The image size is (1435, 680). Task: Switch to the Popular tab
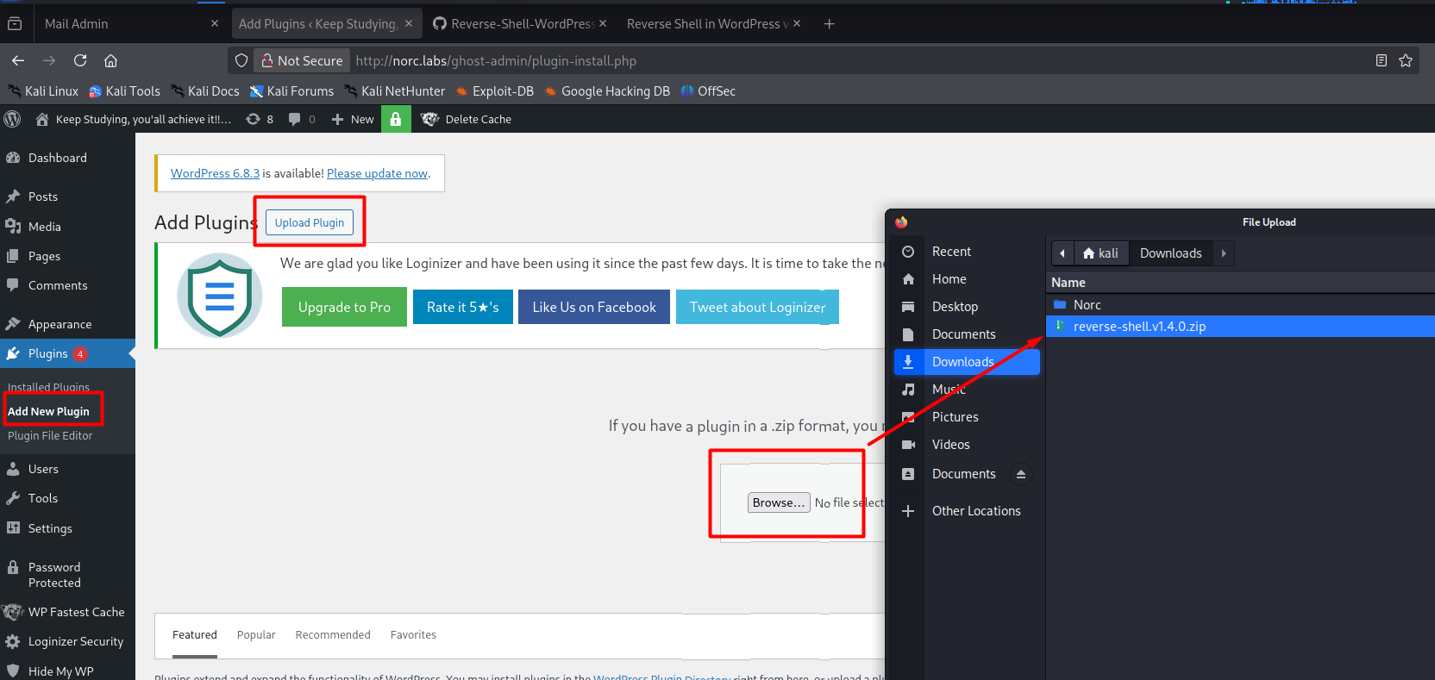click(256, 635)
